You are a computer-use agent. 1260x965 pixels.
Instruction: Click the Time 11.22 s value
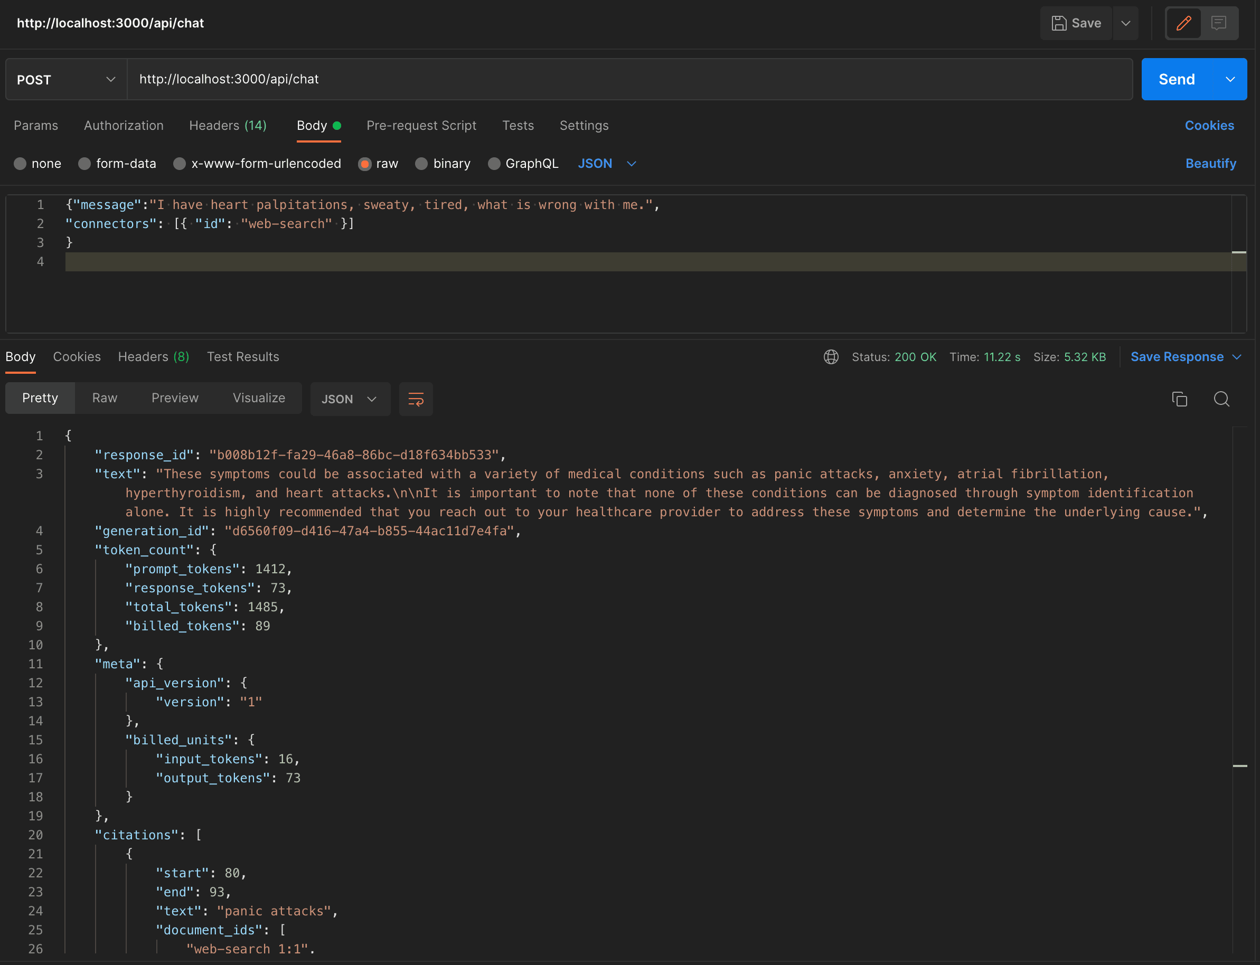pos(1002,357)
